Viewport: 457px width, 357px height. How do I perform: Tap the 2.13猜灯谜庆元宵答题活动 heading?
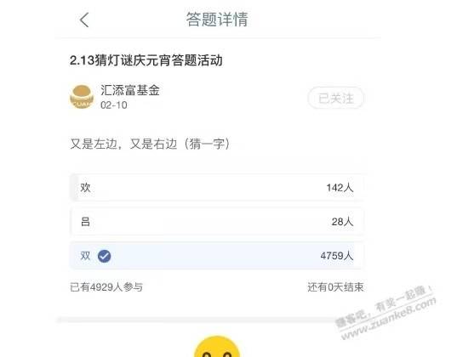(x=146, y=60)
